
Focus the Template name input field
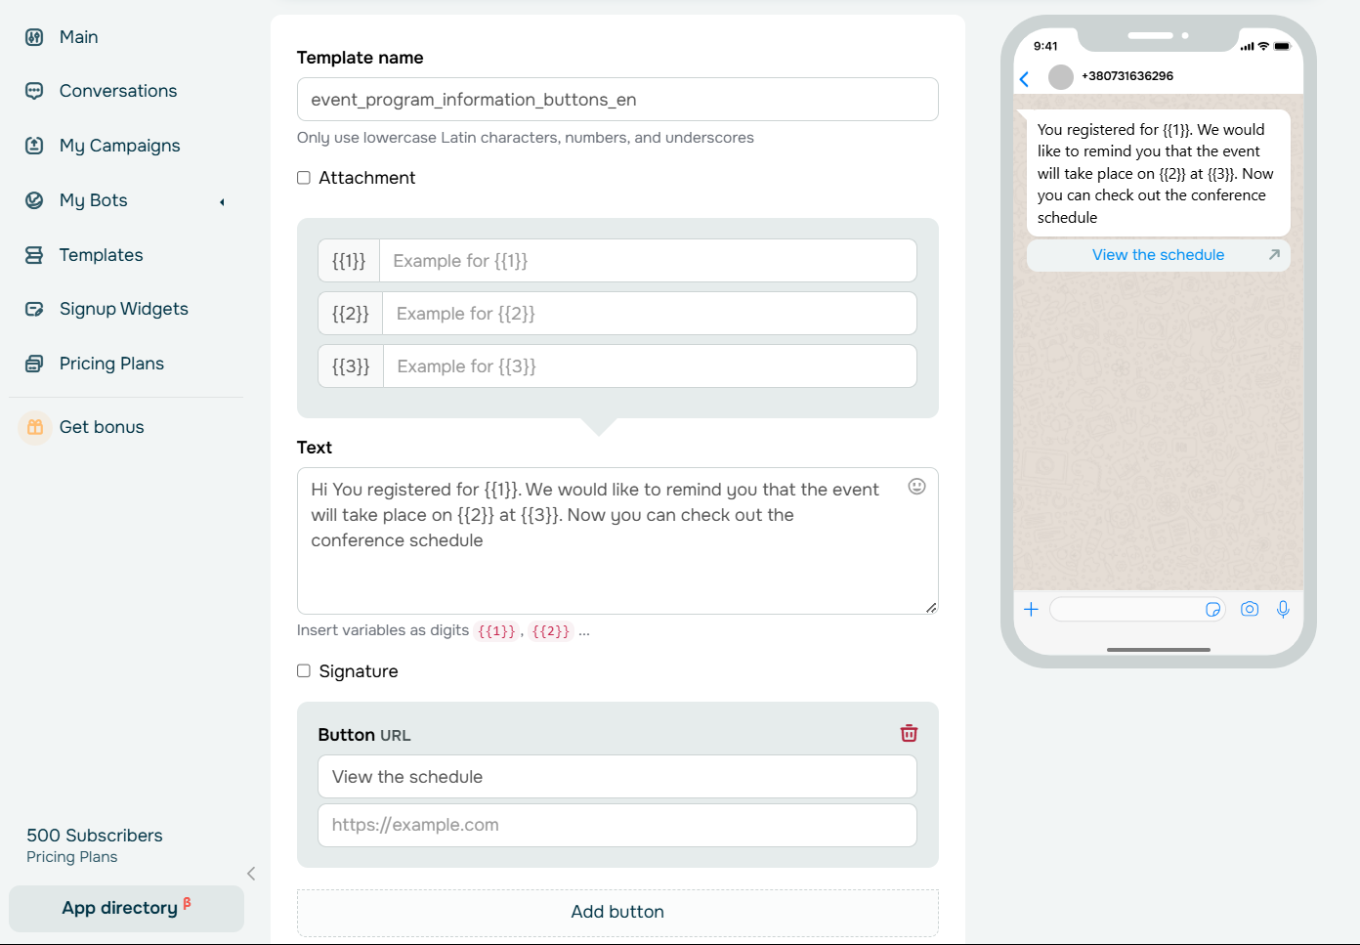click(617, 100)
